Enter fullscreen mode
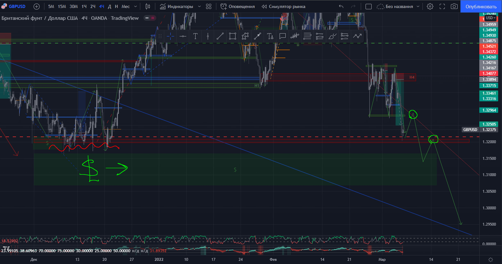502x264 pixels. point(442,6)
